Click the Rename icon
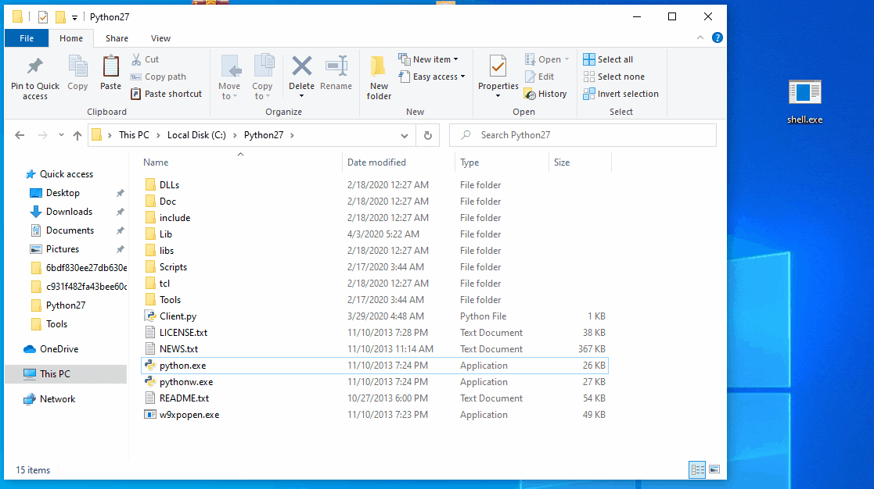This screenshot has width=874, height=489. click(x=336, y=66)
